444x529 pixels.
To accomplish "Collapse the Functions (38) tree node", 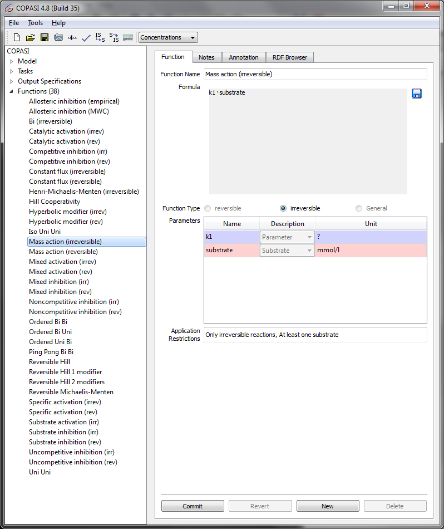I will click(11, 91).
